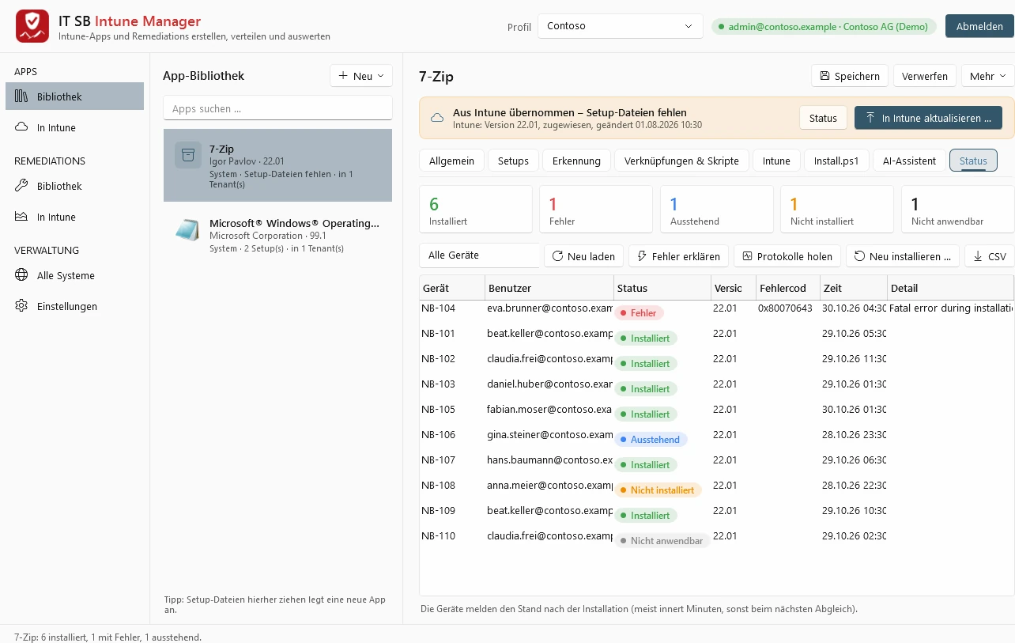Sort by the Gerät column header

[x=452, y=288]
